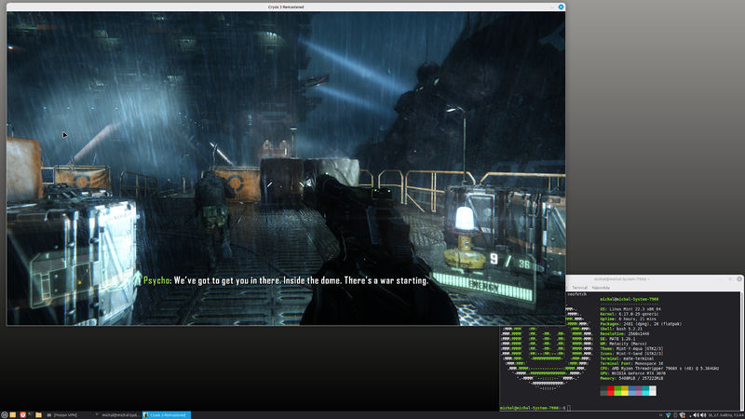Open the Nápověda menu in terminal window
The image size is (745, 419).
[601, 288]
